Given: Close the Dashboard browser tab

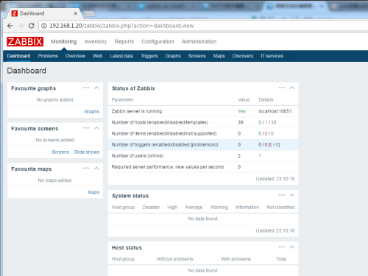Looking at the screenshot, I should pyautogui.click(x=76, y=13).
